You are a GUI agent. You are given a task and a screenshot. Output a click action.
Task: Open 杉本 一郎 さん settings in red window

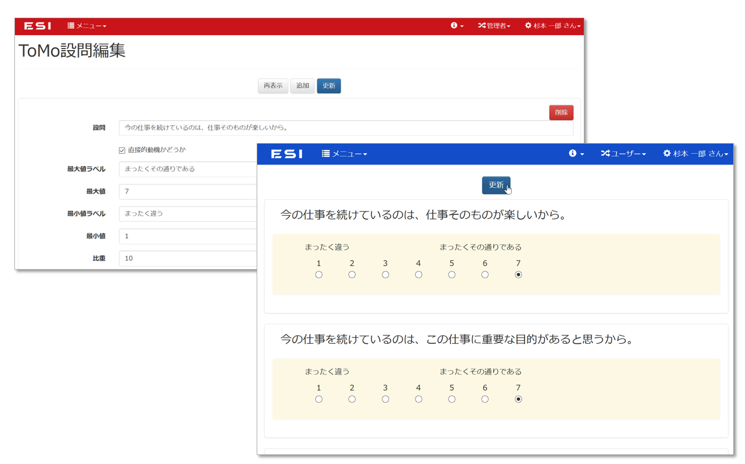point(552,26)
